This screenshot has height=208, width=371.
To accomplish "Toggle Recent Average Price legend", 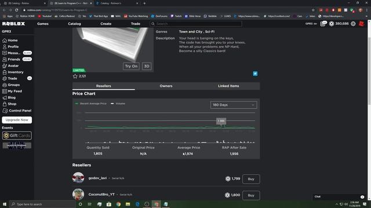I will (91, 103).
